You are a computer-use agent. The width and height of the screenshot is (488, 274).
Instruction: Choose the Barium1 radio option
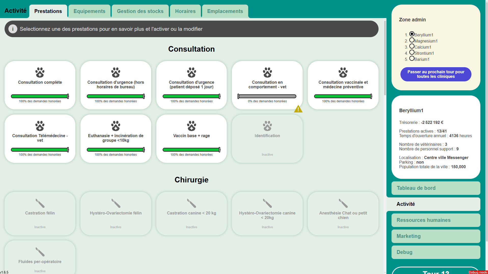(412, 59)
